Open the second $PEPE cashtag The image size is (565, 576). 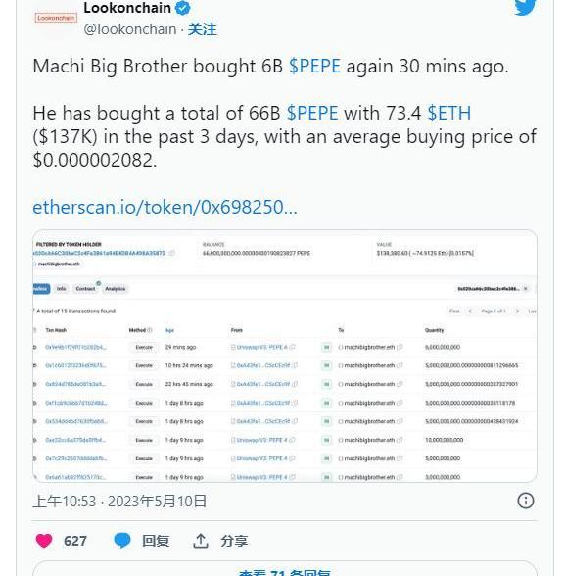tap(312, 113)
